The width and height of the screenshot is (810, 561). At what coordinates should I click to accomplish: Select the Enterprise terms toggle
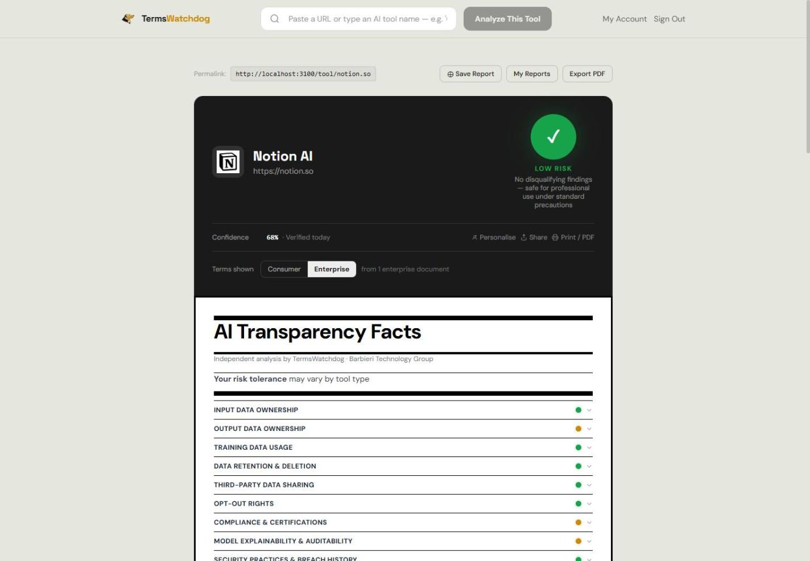pos(332,269)
